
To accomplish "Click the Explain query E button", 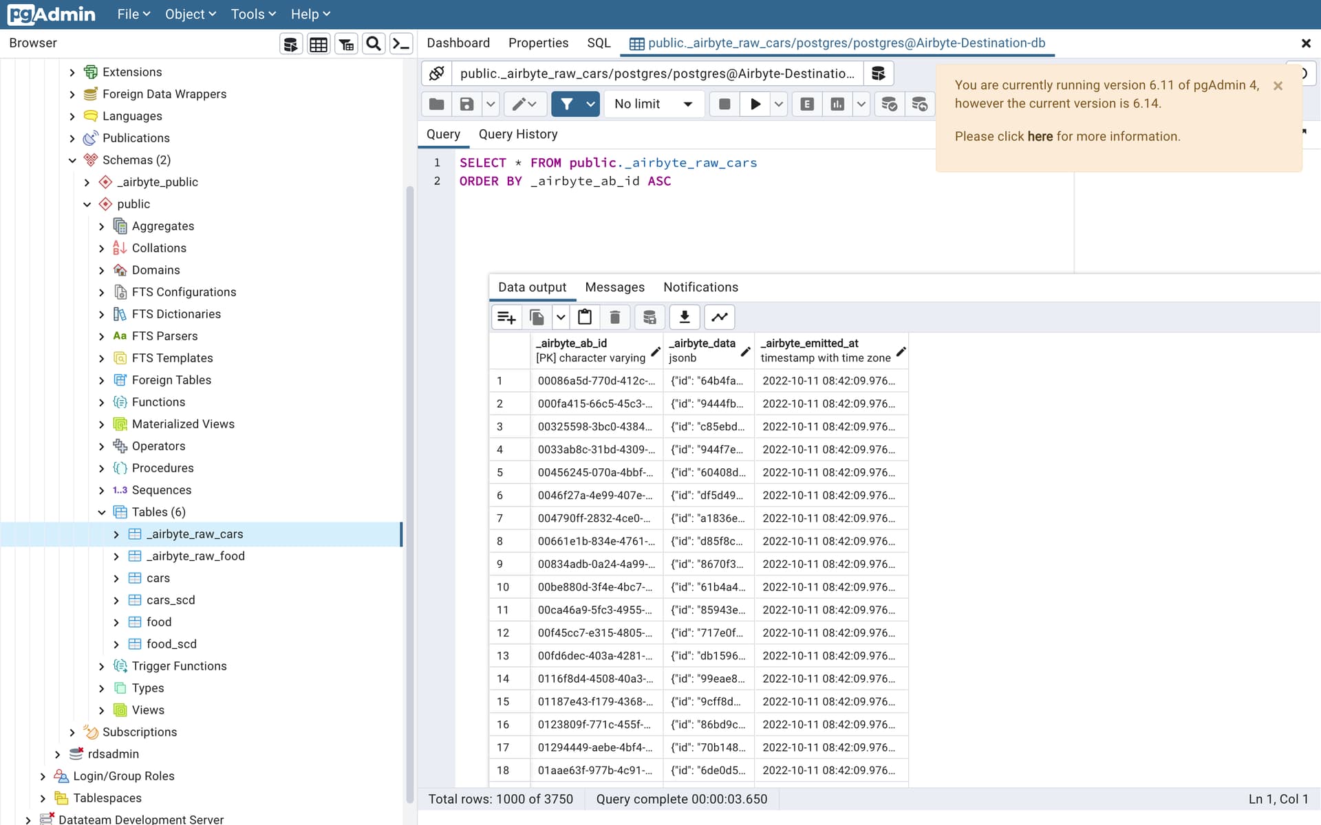I will [807, 104].
